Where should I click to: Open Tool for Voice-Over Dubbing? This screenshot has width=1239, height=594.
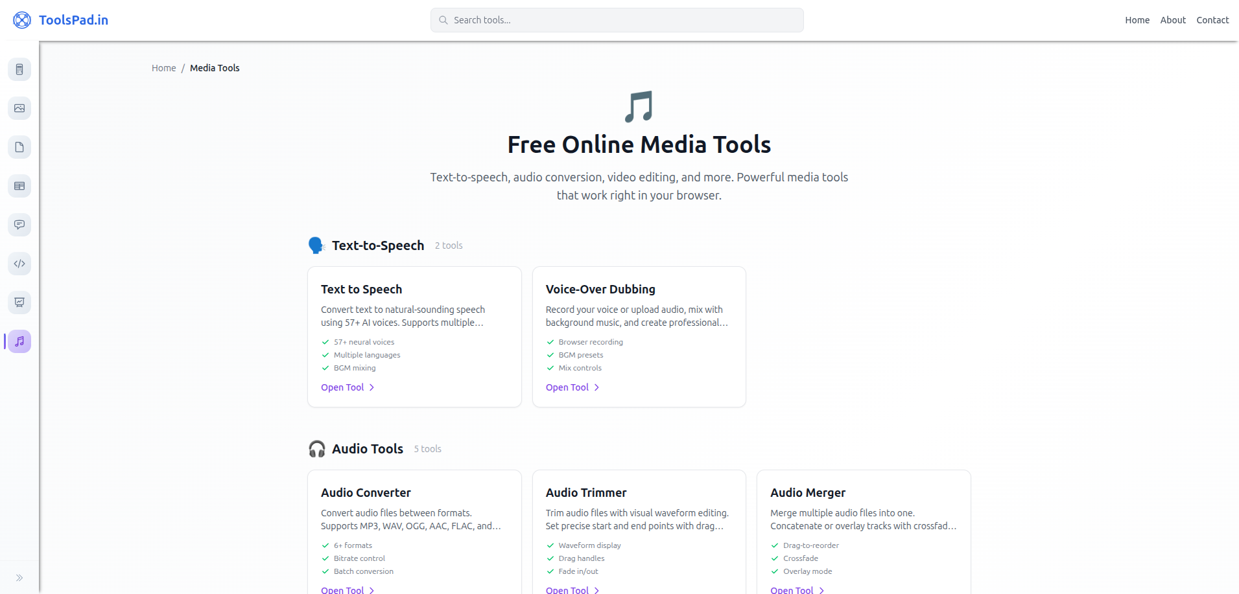567,387
